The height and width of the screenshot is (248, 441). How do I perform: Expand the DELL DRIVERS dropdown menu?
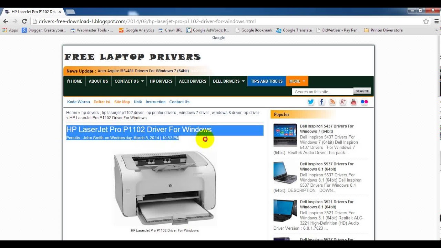[228, 81]
